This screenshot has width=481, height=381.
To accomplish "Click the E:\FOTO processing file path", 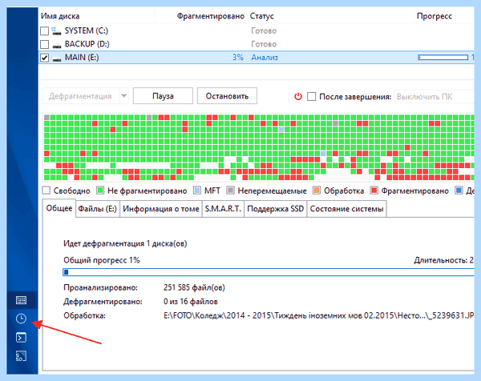I will [x=319, y=315].
